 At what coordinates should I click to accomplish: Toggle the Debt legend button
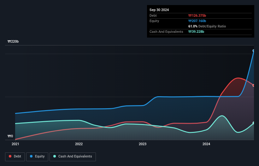(x=15, y=157)
